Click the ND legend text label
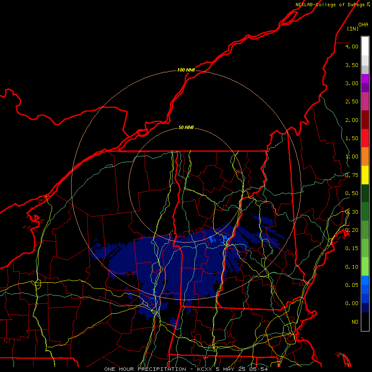372x372 pixels. coord(355,322)
